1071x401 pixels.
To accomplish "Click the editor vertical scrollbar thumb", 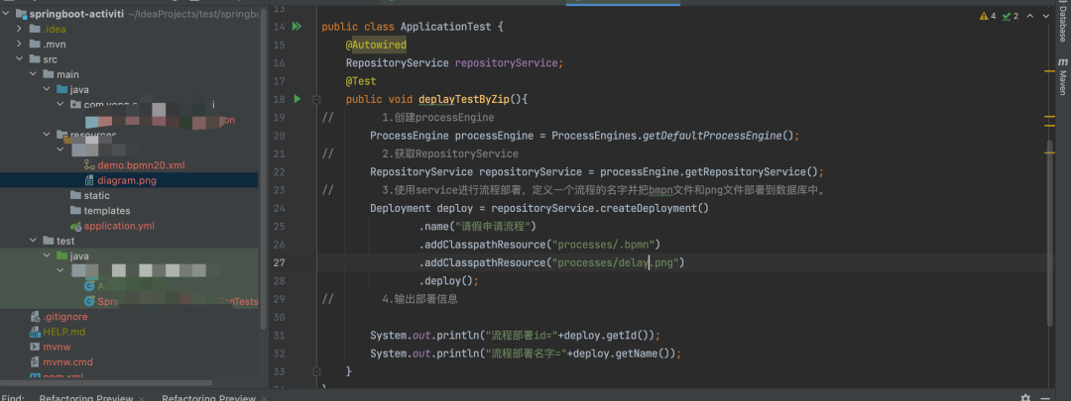I will (1050, 232).
